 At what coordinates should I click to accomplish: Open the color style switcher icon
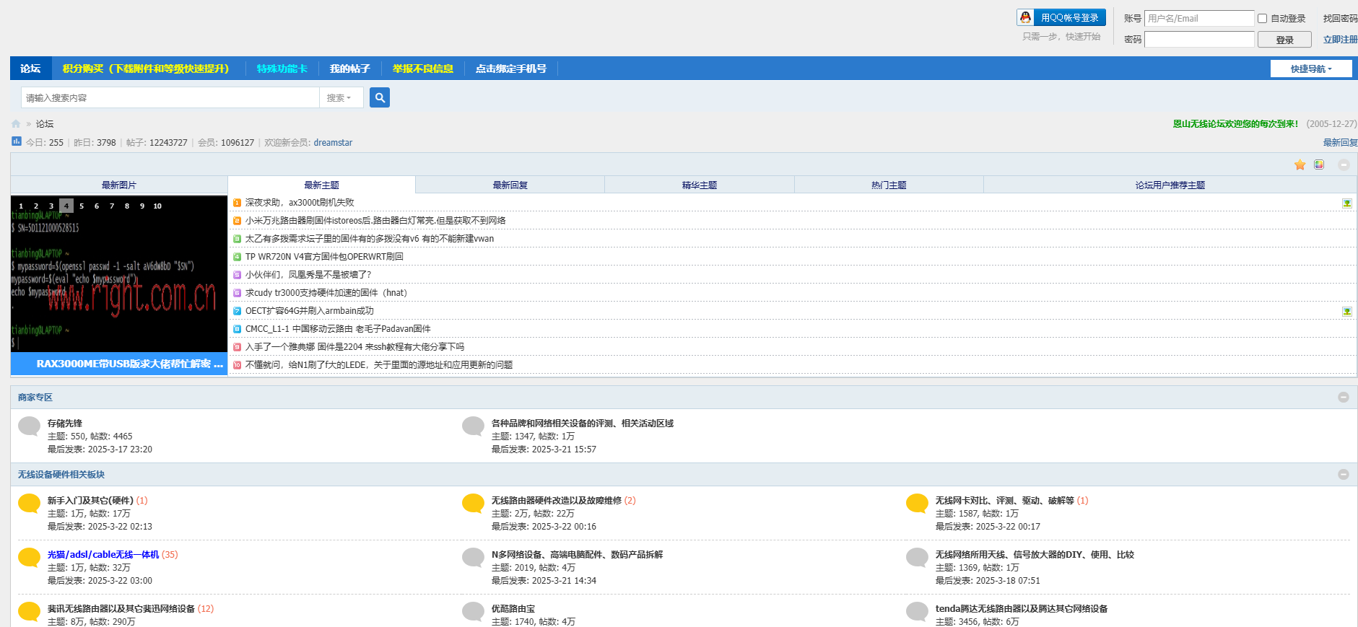pyautogui.click(x=1319, y=165)
